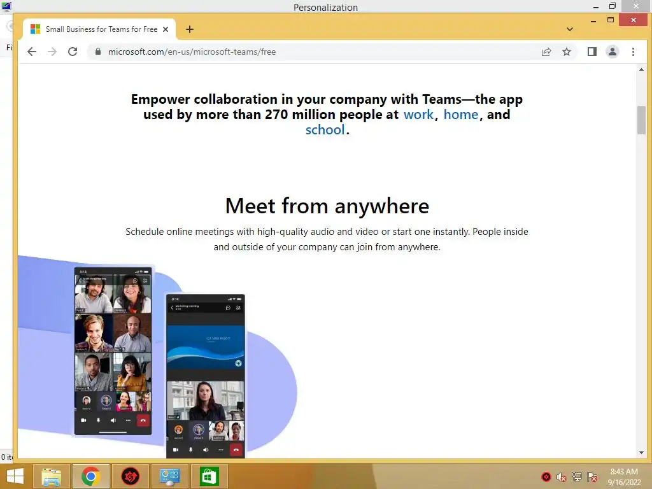Click the forward navigation arrow
The height and width of the screenshot is (489, 652).
(52, 52)
